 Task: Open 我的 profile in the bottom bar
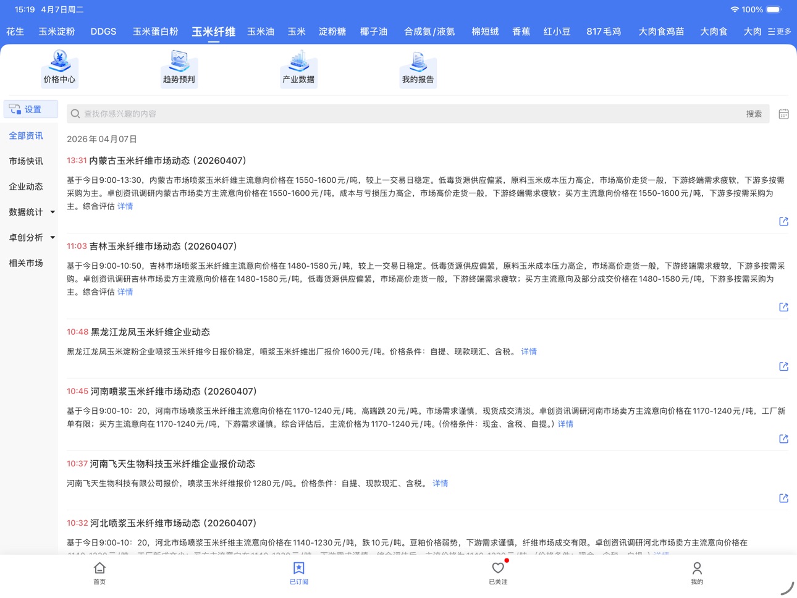tap(697, 573)
